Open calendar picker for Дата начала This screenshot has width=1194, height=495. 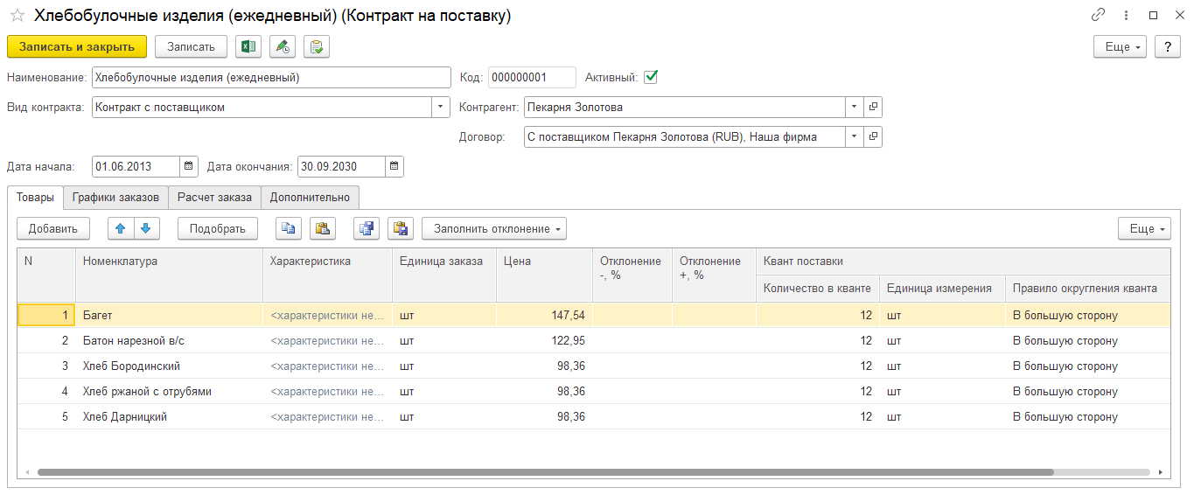189,166
